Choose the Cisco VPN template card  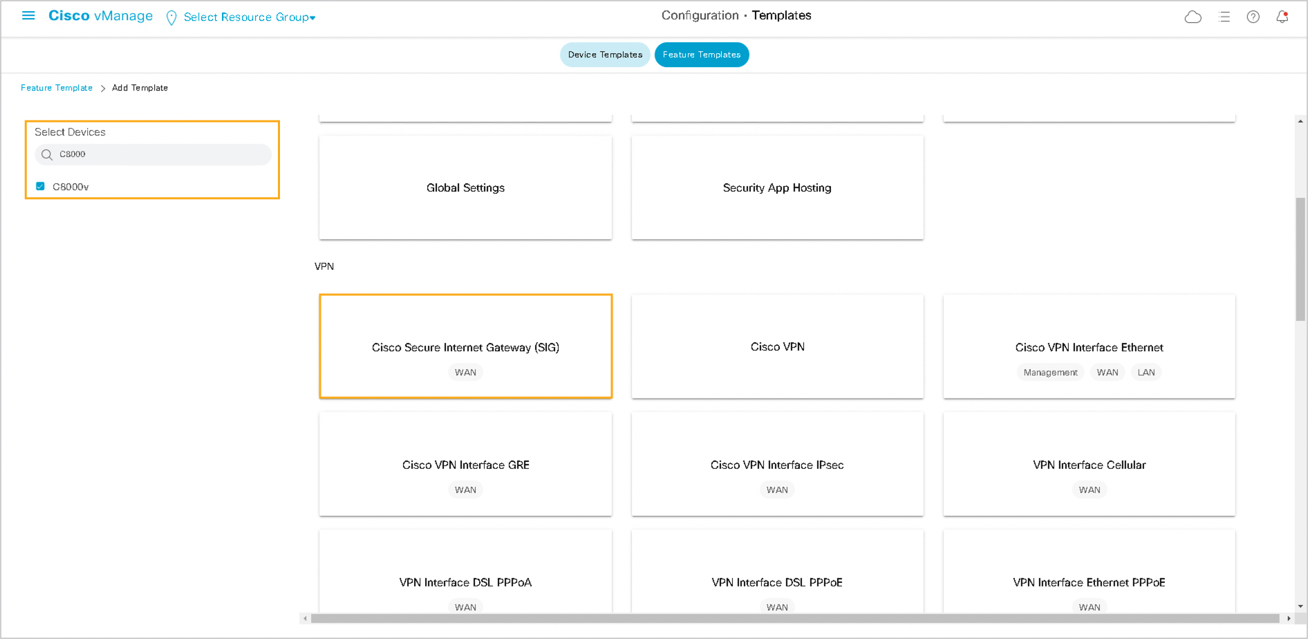[777, 346]
